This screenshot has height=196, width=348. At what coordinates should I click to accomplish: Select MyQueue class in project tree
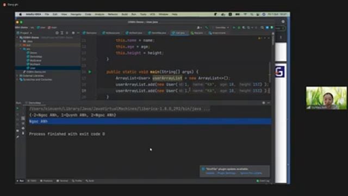pyautogui.click(x=34, y=60)
